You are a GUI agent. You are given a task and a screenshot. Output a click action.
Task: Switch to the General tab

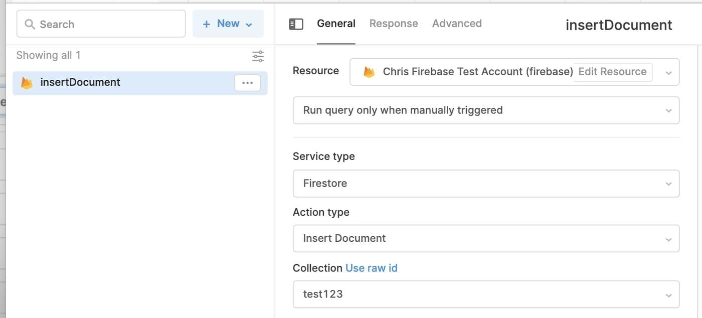[336, 24]
